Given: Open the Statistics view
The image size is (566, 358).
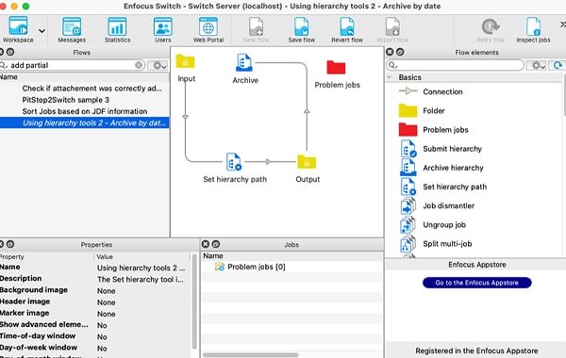Looking at the screenshot, I should 117,30.
